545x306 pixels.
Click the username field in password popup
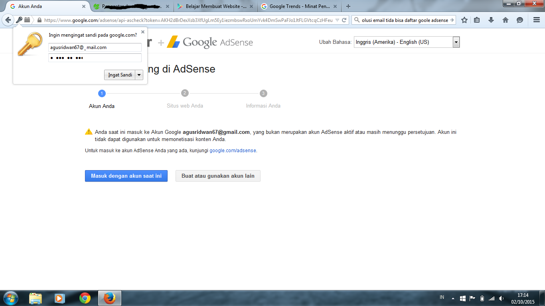[x=95, y=47]
